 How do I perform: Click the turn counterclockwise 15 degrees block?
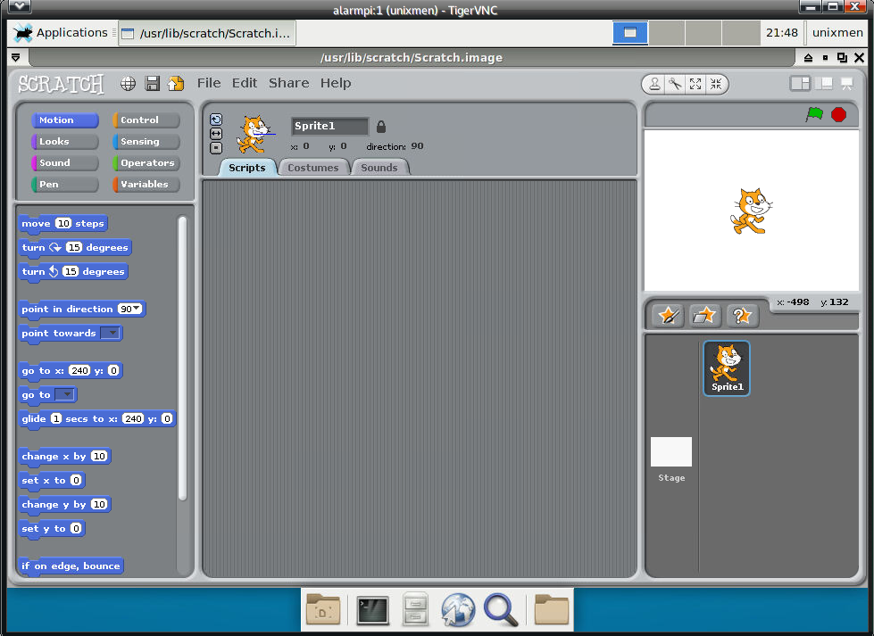(x=73, y=272)
